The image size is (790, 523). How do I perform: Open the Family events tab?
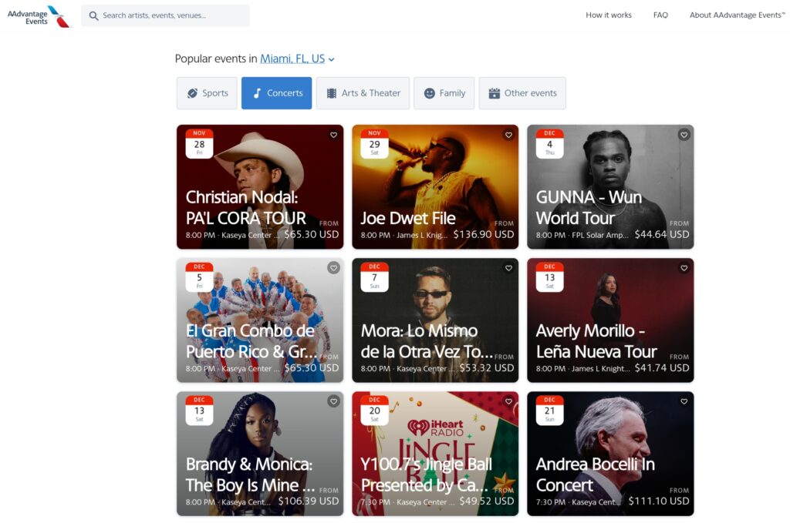click(x=444, y=93)
